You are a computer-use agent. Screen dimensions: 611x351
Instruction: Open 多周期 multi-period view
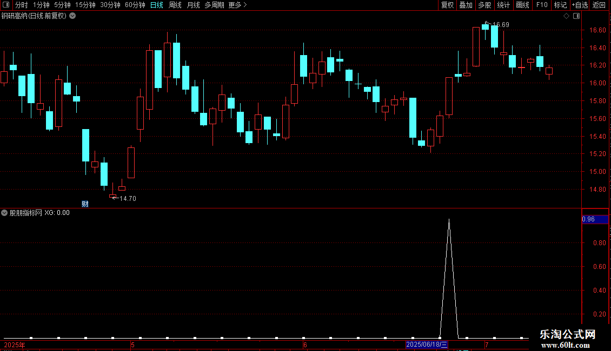[214, 5]
